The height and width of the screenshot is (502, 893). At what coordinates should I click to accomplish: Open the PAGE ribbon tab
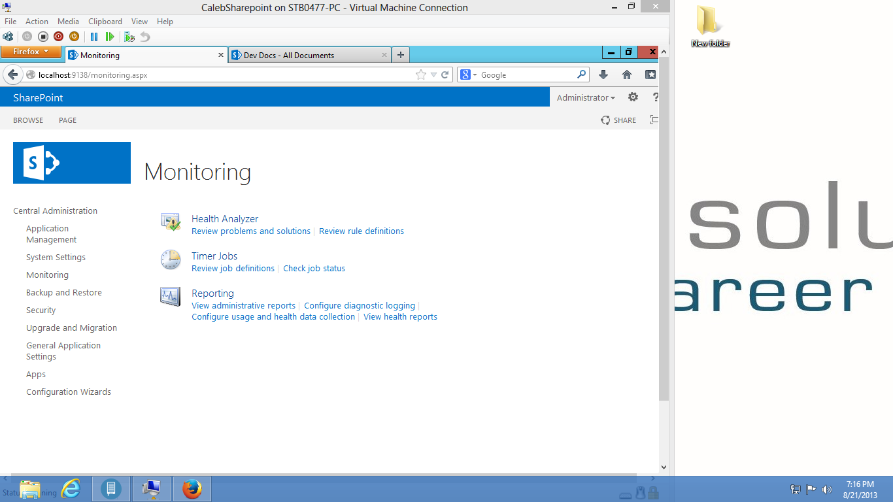67,120
